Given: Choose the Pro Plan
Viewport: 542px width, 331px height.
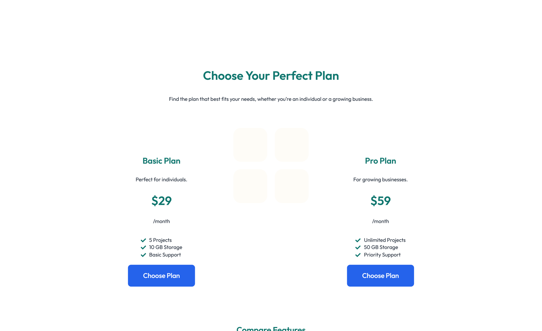Looking at the screenshot, I should click(380, 275).
